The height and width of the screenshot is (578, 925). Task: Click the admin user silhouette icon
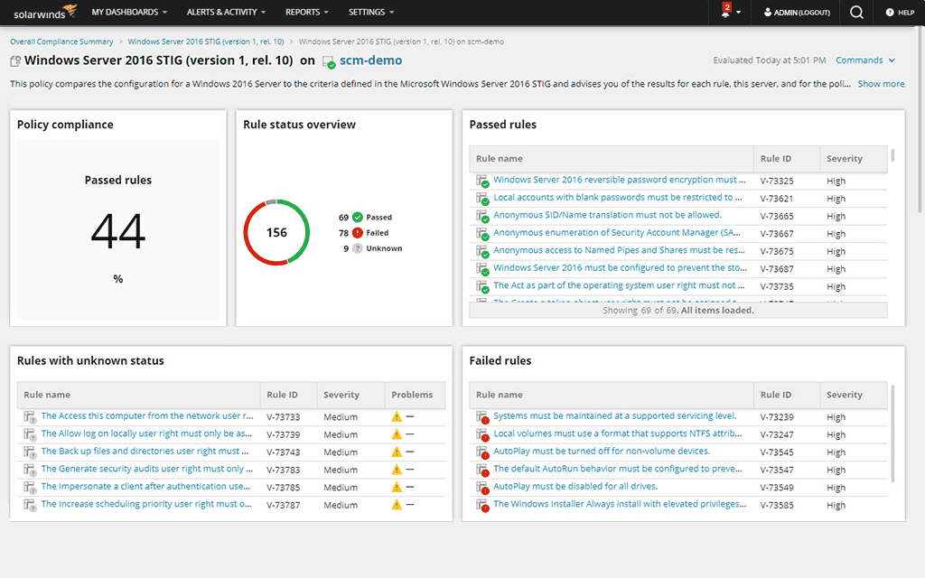point(766,13)
